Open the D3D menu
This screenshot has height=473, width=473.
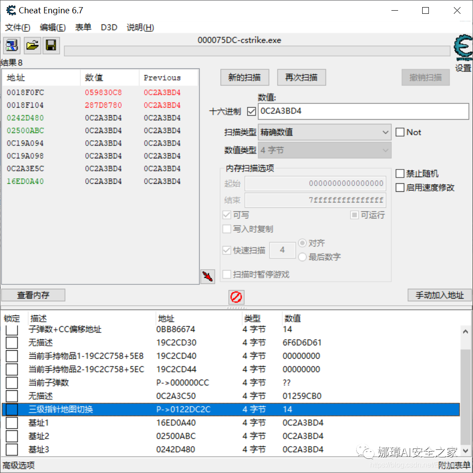click(109, 28)
